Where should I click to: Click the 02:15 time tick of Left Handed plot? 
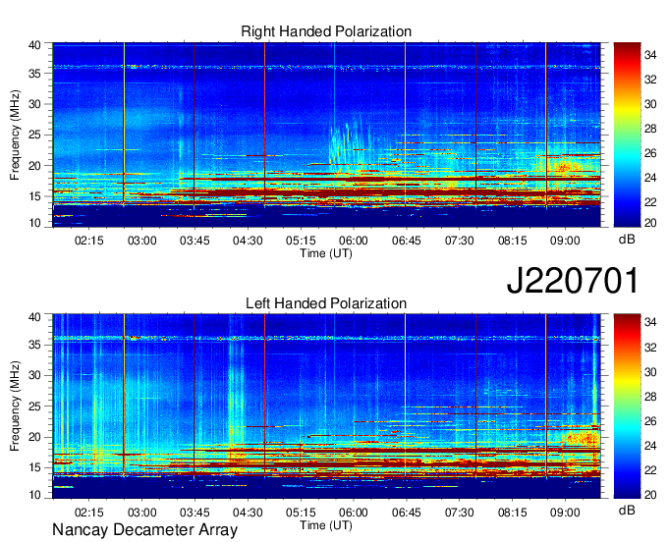click(89, 513)
